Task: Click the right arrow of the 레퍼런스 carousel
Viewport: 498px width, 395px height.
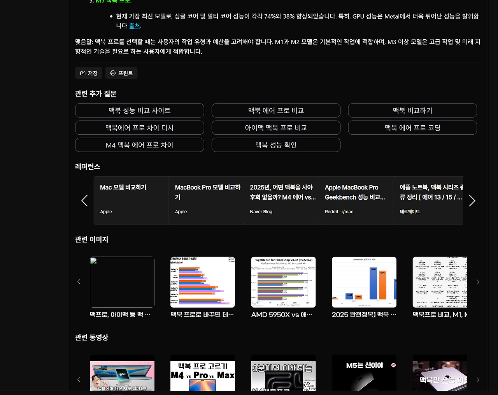Action: pos(472,200)
